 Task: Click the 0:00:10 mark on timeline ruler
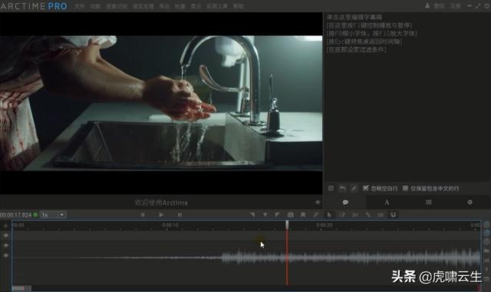click(x=170, y=225)
